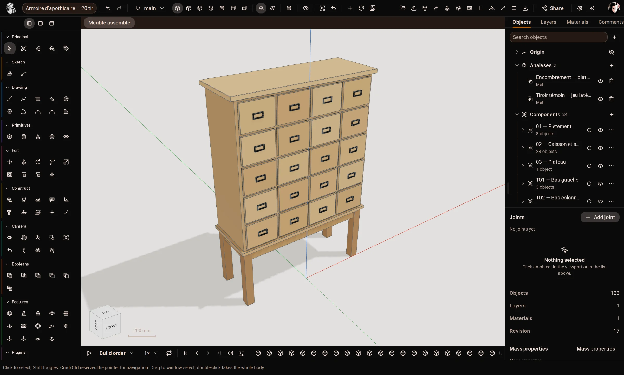Hide the Encombrement analysis
The height and width of the screenshot is (375, 624).
(x=600, y=81)
